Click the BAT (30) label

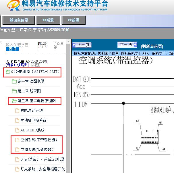82,79
